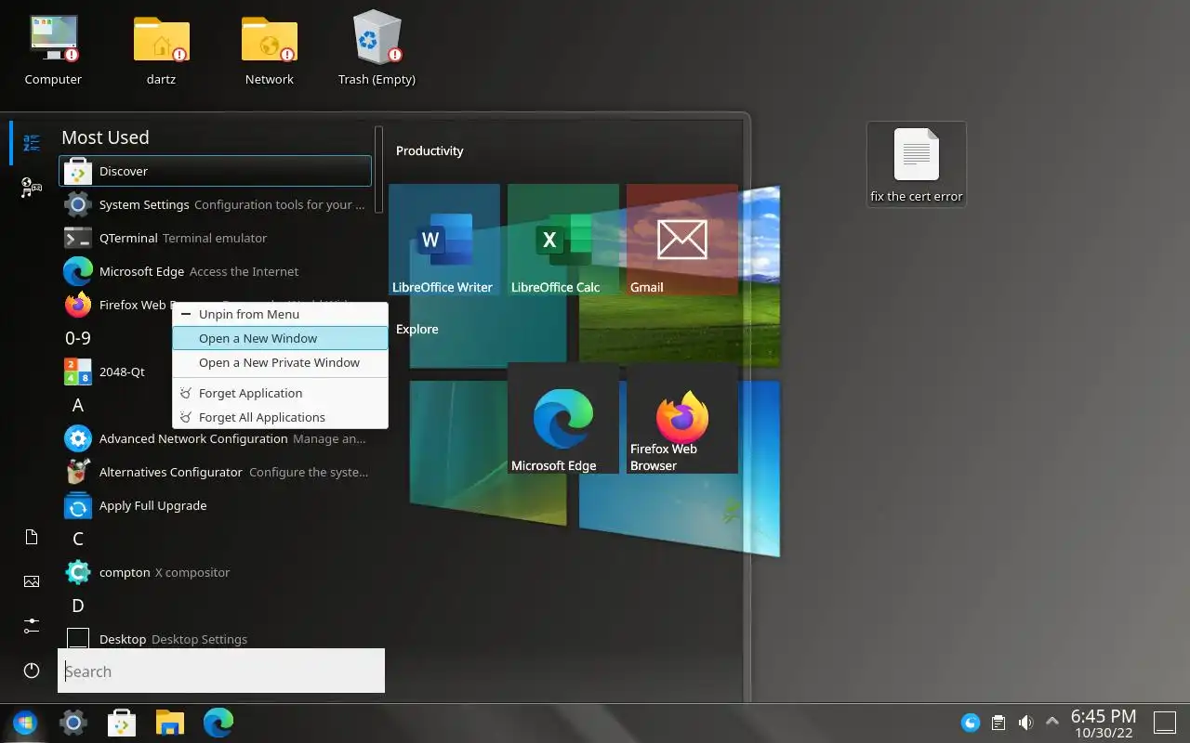Click the clock showing 6:45 PM

[x=1104, y=723]
